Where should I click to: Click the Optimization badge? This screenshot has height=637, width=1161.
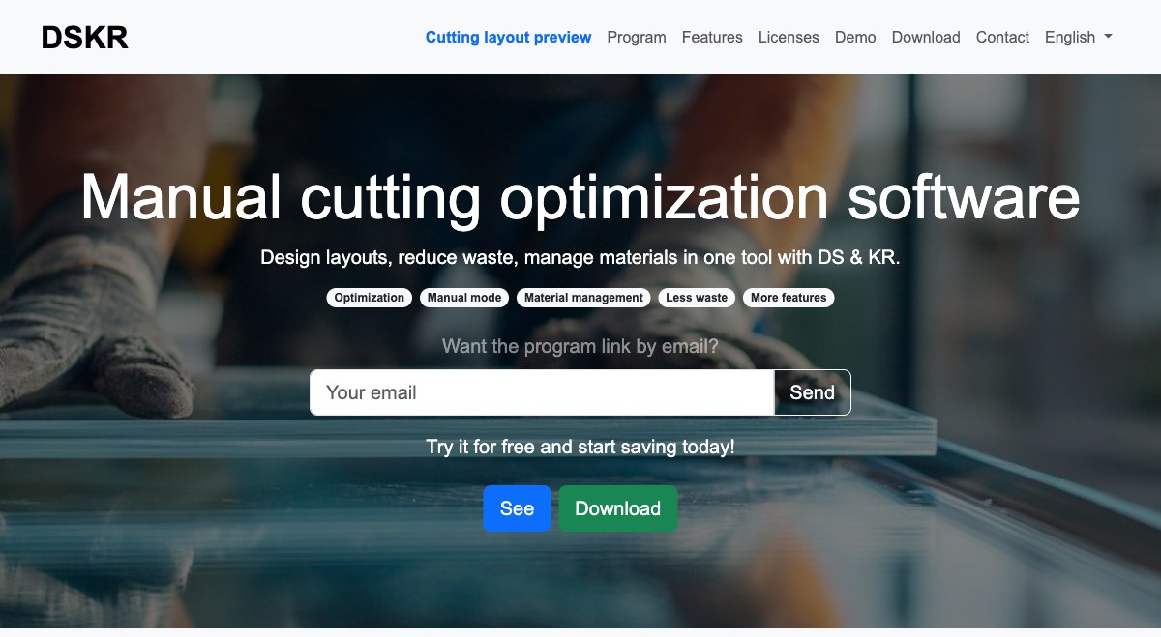[370, 298]
